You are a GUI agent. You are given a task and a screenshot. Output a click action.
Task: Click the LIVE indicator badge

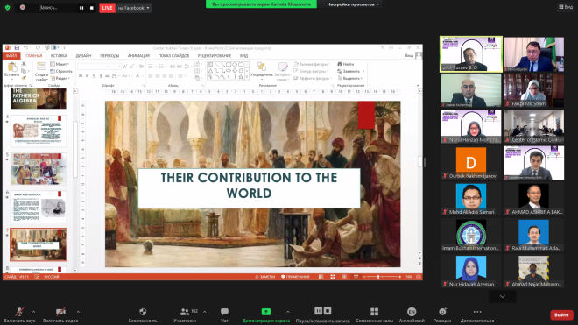(x=107, y=8)
